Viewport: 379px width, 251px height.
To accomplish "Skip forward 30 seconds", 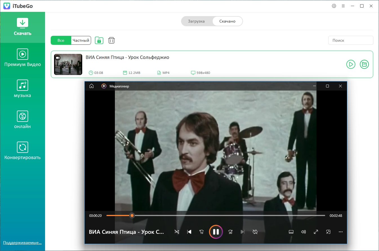I will (230, 232).
